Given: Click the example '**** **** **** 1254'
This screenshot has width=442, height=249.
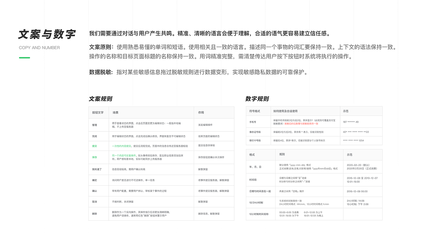Looking at the screenshot, I should coord(353,140).
